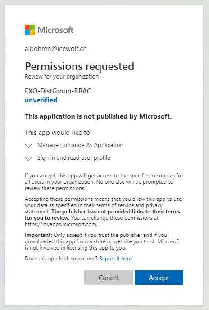
Task: Click the Permissions requested heading
Action: [x=80, y=66]
